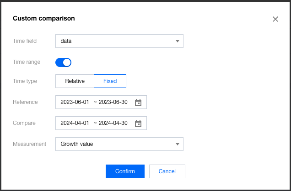Select the Relative time type
The width and height of the screenshot is (291, 191).
(75, 81)
